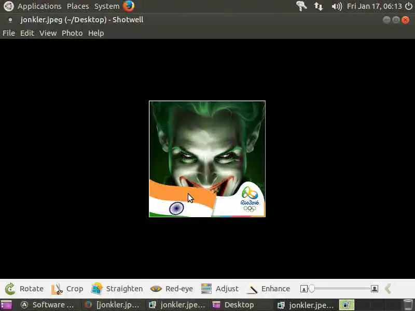Click the large-portrait zoom in icon

pyautogui.click(x=375, y=289)
